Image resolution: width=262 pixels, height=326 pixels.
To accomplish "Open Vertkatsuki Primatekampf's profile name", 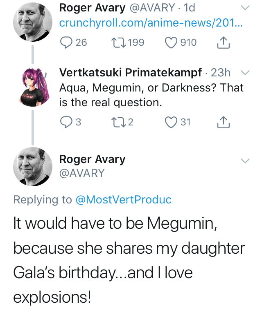I will click(x=131, y=73).
